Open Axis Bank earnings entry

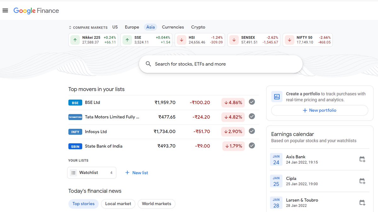coord(319,160)
